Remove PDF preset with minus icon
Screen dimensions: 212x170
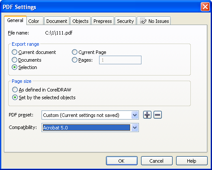[157, 115]
